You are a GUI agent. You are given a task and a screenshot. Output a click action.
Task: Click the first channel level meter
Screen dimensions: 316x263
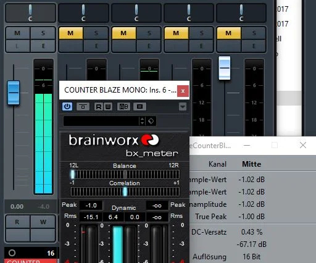pyautogui.click(x=44, y=127)
